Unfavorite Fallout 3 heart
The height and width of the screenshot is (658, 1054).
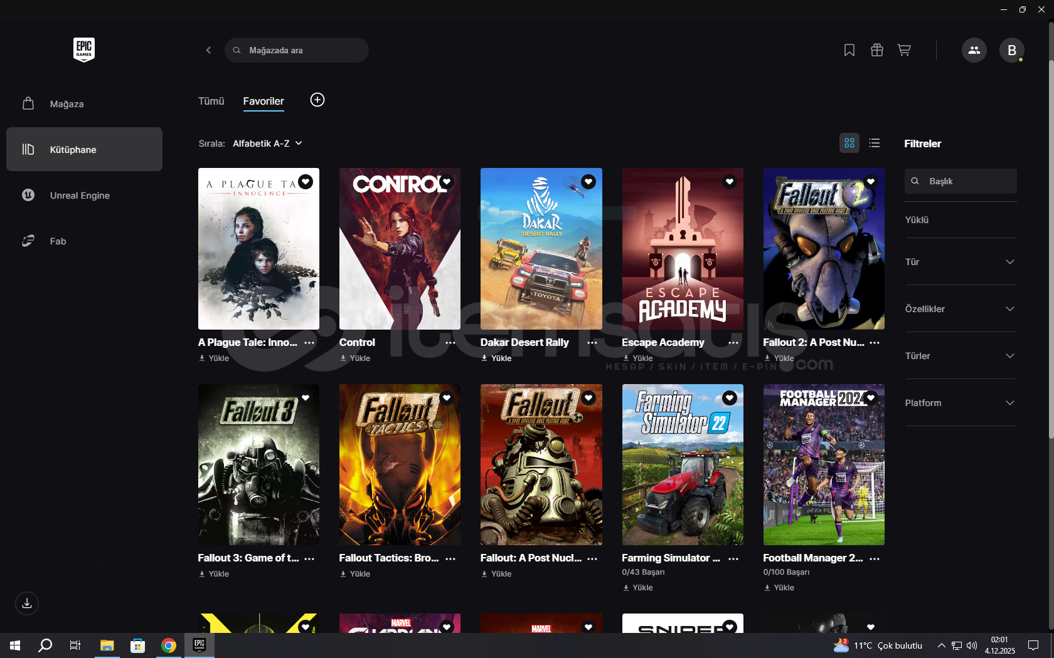pos(306,398)
